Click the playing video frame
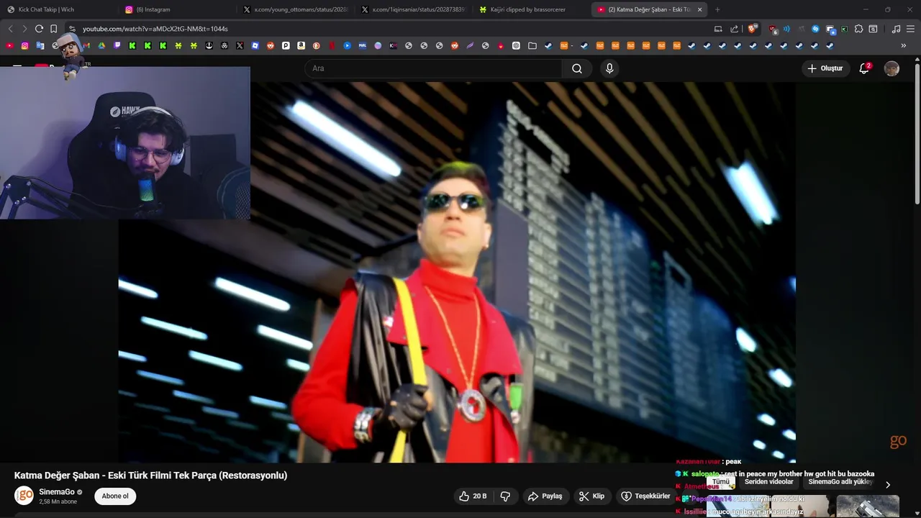This screenshot has height=518, width=921. [x=457, y=272]
